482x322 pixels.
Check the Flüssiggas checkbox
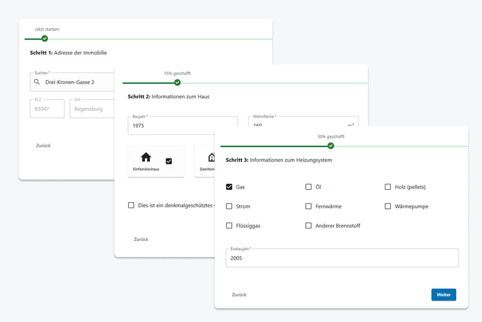(x=229, y=225)
